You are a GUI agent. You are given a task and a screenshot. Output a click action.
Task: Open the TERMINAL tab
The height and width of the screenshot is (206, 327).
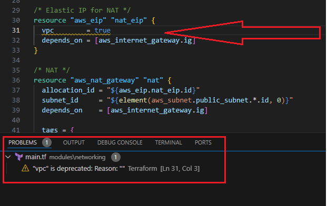pyautogui.click(x=169, y=142)
